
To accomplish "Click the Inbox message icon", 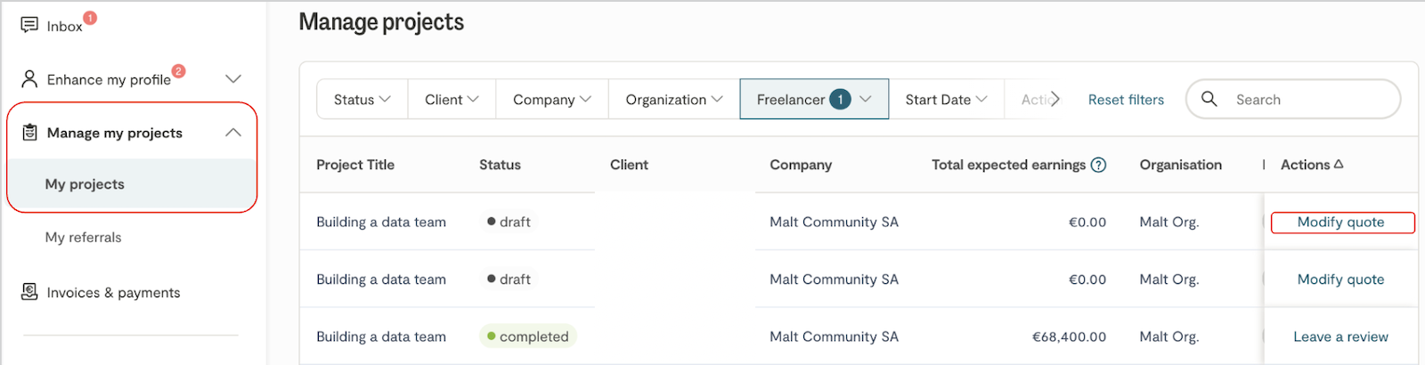I will (x=29, y=25).
